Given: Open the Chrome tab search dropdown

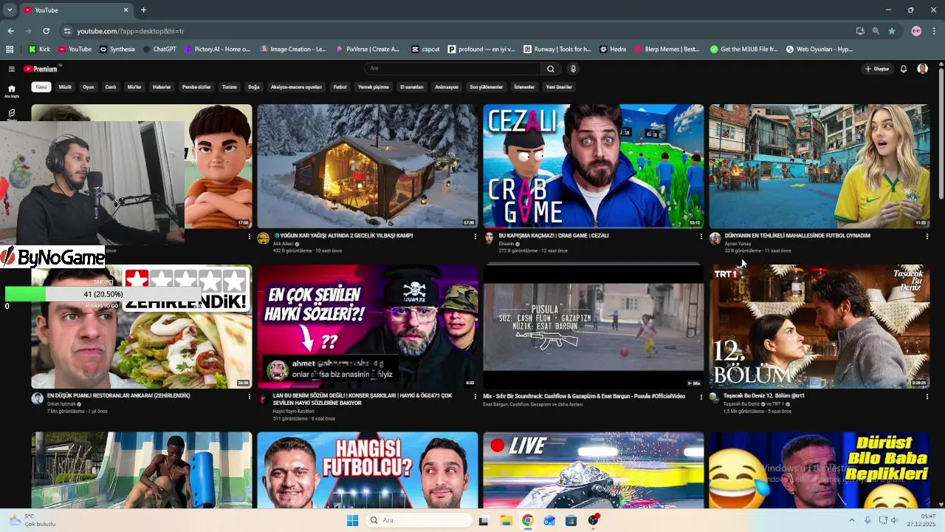Looking at the screenshot, I should tap(10, 10).
